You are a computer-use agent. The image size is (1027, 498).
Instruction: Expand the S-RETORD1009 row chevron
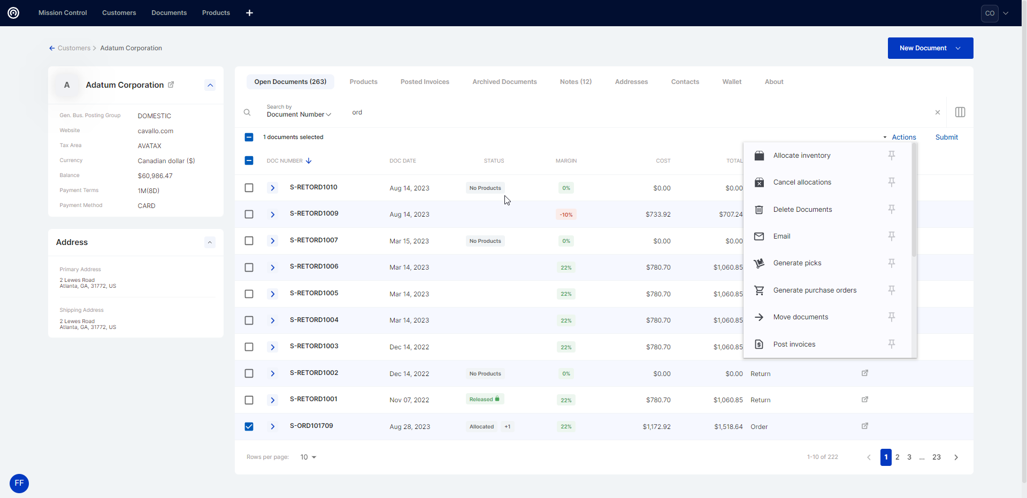click(272, 214)
